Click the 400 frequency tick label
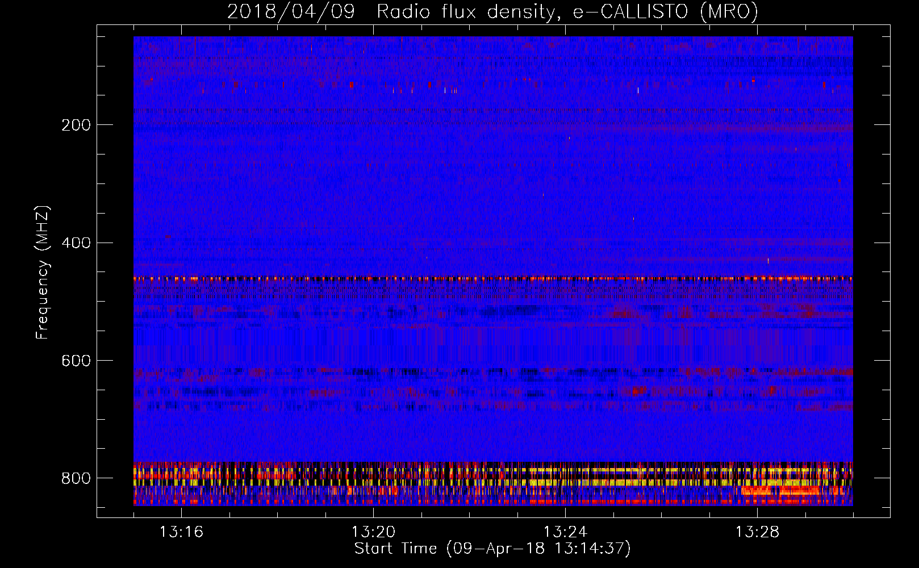Screen dimensions: 919x568 76,243
